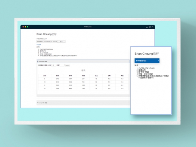This screenshot has height=147, width=196.
Task: Click the green maximize dot in title bar
Action: pos(27,27)
